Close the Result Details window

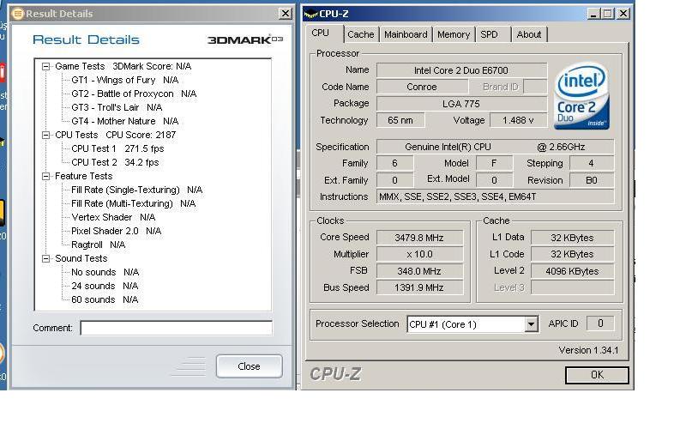pos(286,14)
